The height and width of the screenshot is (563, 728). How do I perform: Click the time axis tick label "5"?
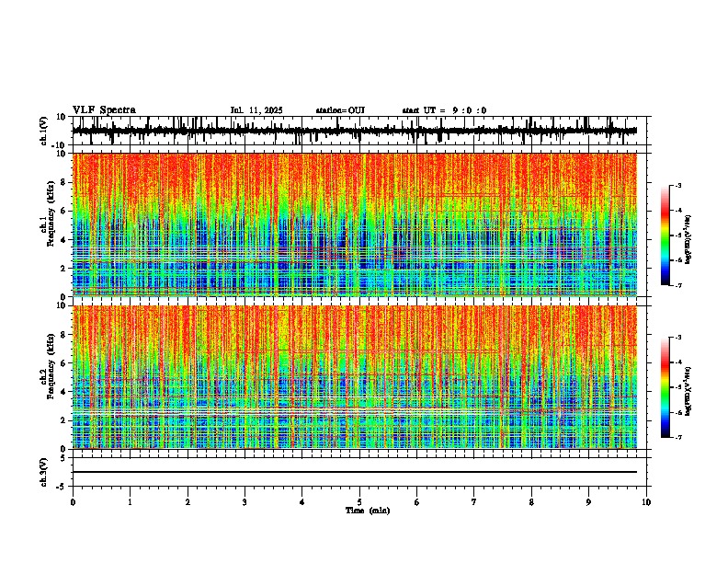tap(359, 502)
